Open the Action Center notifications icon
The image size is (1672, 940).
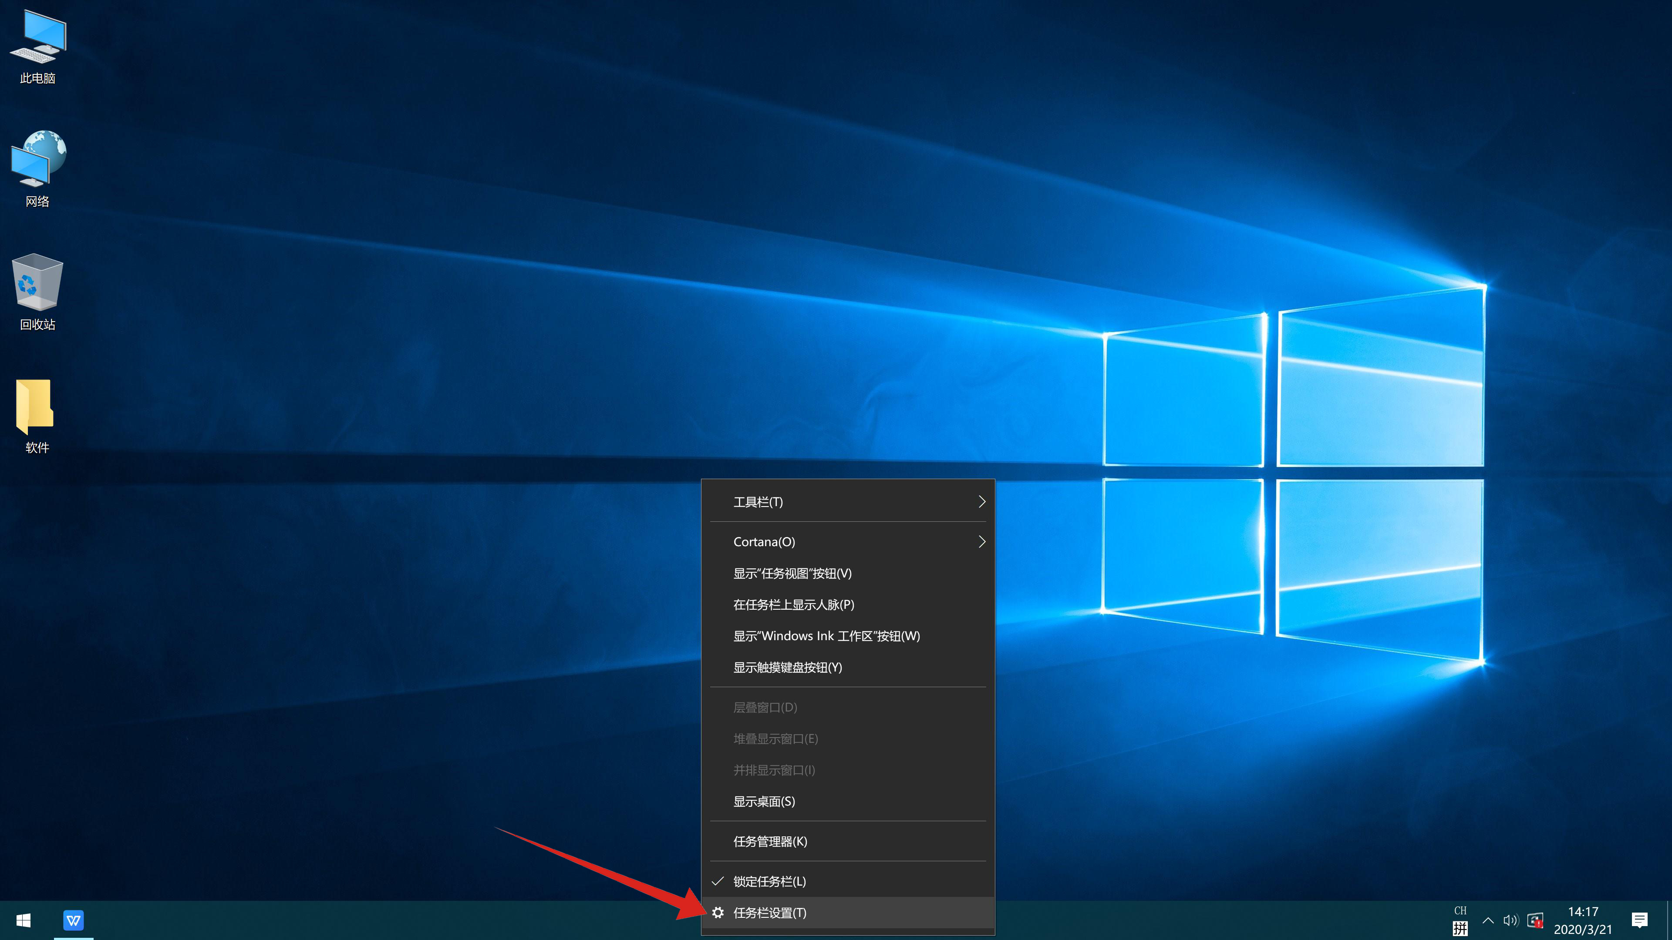1639,920
